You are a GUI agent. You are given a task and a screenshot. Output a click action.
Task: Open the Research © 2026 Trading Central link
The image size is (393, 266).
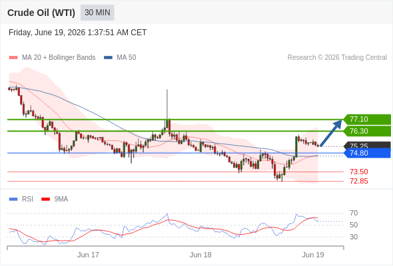click(x=337, y=58)
